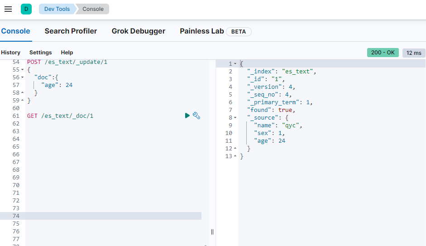Image resolution: width=426 pixels, height=246 pixels.
Task: Click fold marker at response line 12
Action: pos(235,149)
